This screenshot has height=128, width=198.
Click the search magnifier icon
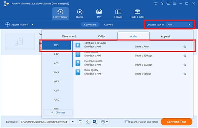tap(52, 112)
